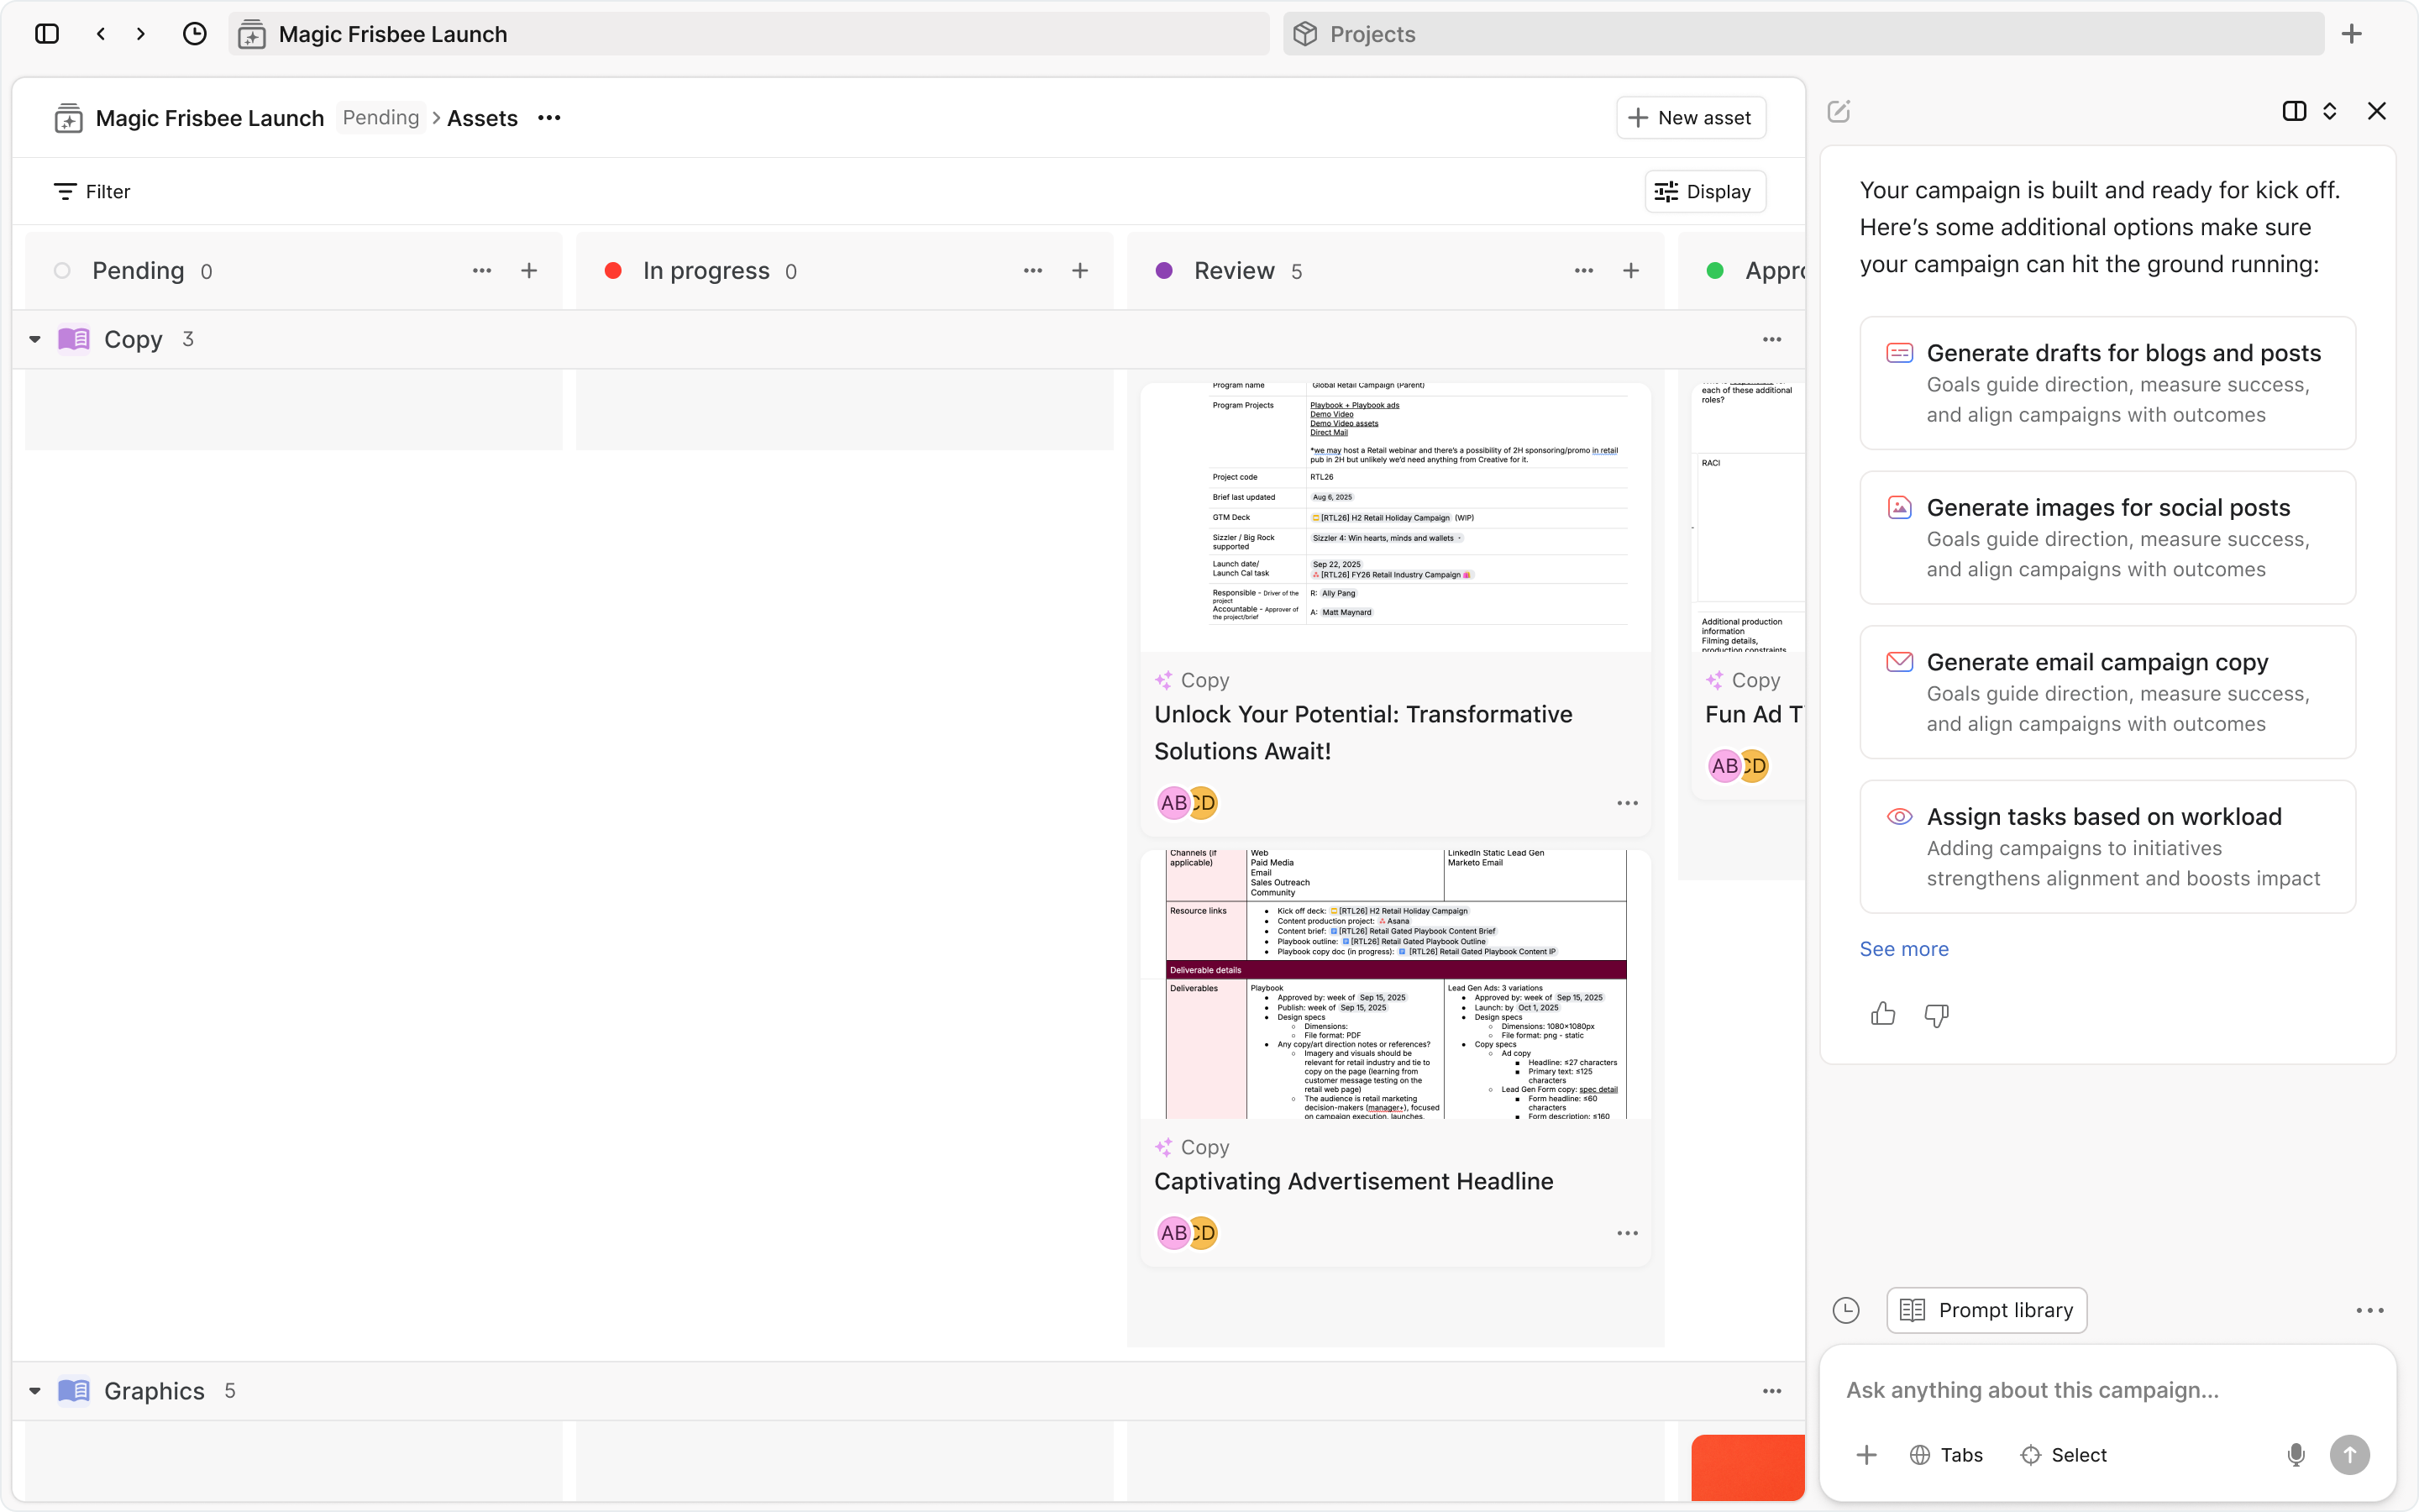Click the New asset button
Screen dimensions: 2419x1512
point(1690,118)
